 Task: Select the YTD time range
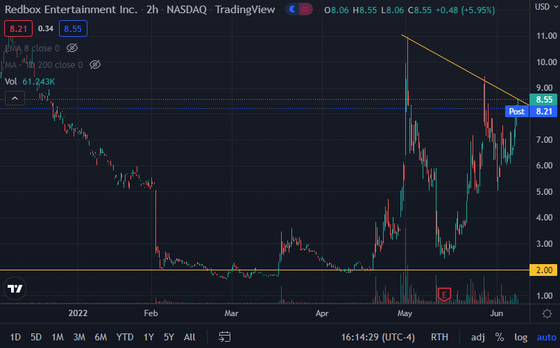(x=125, y=337)
